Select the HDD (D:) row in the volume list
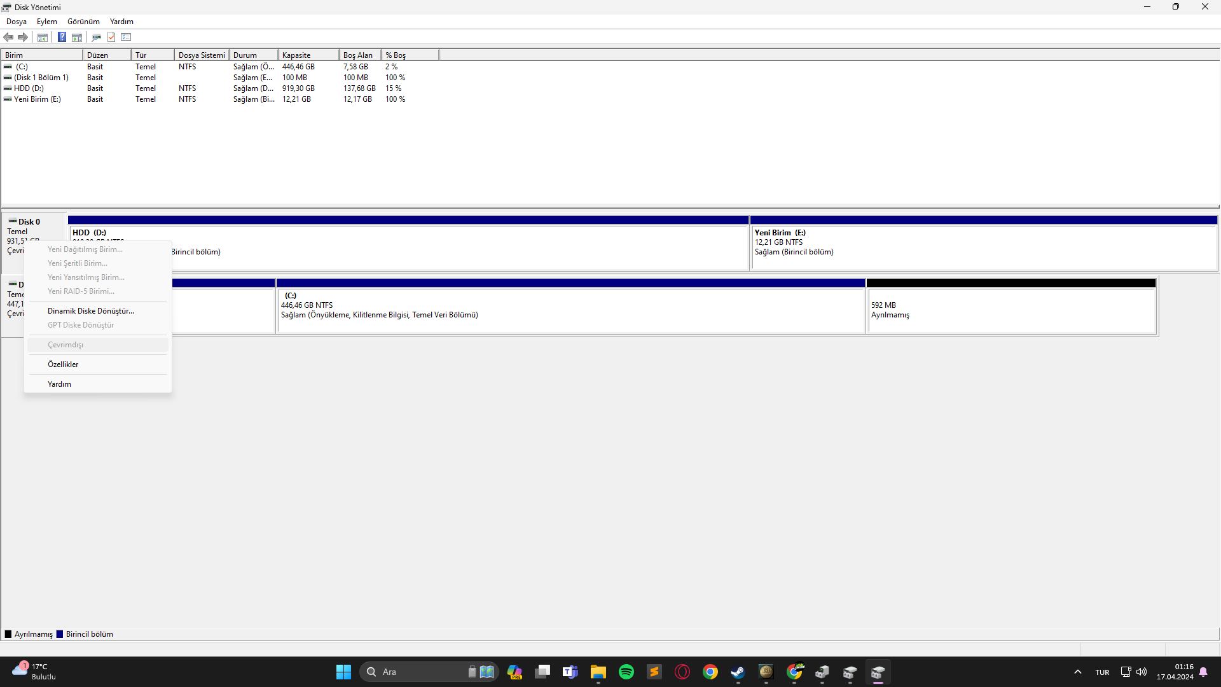This screenshot has width=1221, height=687. [29, 88]
